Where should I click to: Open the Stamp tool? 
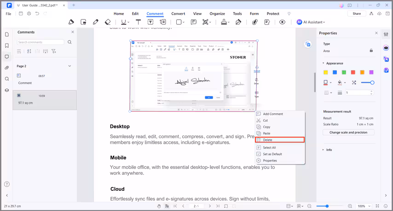pos(224,22)
